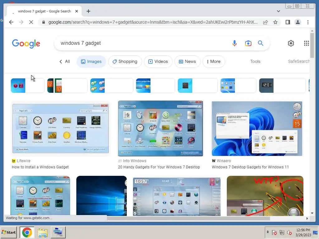Open the Windows 10 wallpaper image result
This screenshot has width=319, height=239.
click(102, 196)
